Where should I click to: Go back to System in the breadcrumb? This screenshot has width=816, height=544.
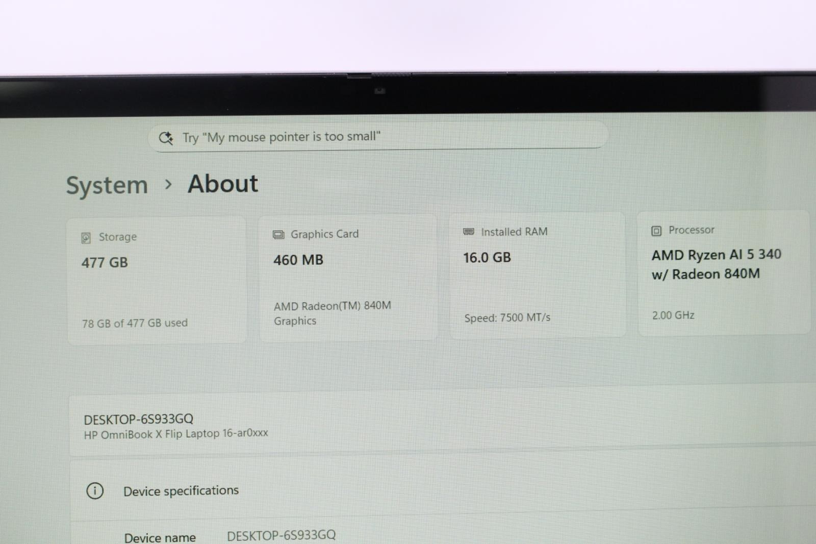[107, 185]
